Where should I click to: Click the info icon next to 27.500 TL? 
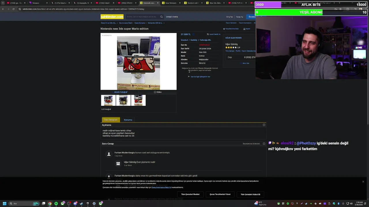(x=193, y=34)
